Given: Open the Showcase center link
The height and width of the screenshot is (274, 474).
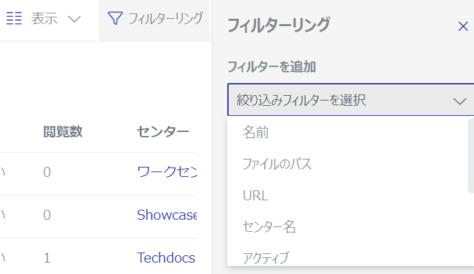Looking at the screenshot, I should point(167,215).
